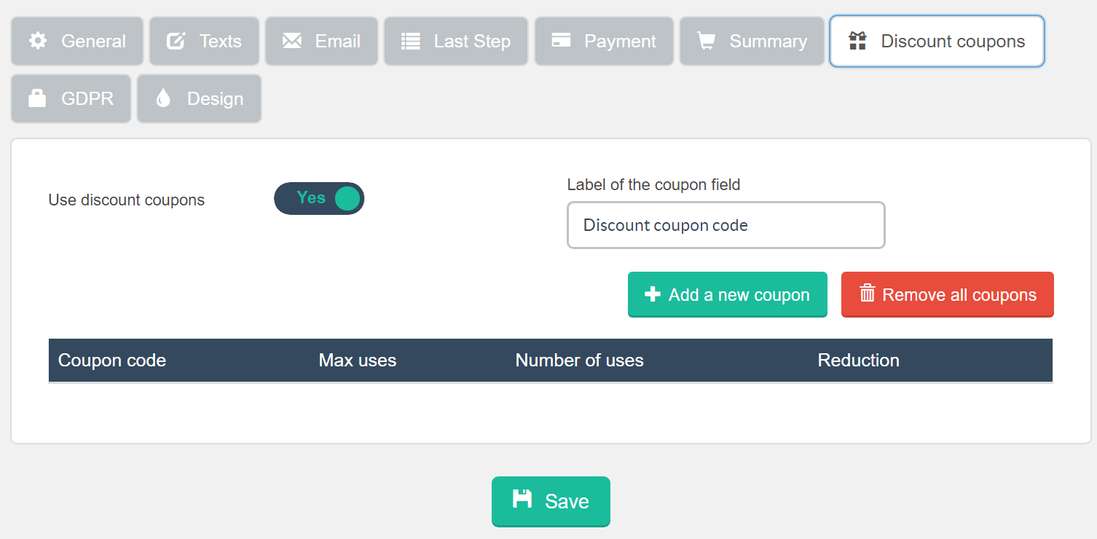Click the trash icon in Remove all coupons
This screenshot has width=1097, height=539.
867,294
